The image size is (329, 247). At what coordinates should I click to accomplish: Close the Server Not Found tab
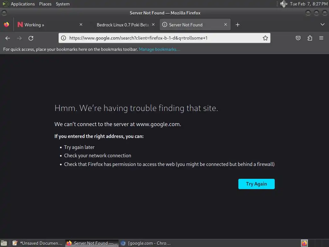pos(226,24)
